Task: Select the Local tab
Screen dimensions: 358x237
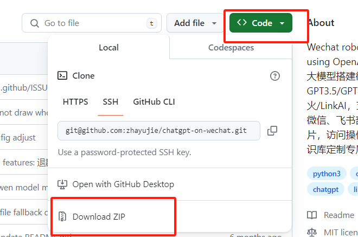Action: pyautogui.click(x=108, y=48)
